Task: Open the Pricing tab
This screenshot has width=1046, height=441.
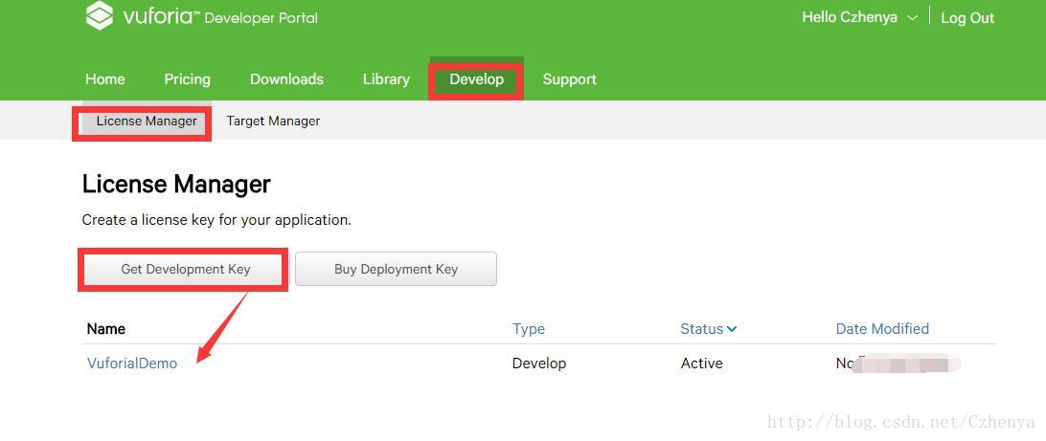Action: click(188, 79)
